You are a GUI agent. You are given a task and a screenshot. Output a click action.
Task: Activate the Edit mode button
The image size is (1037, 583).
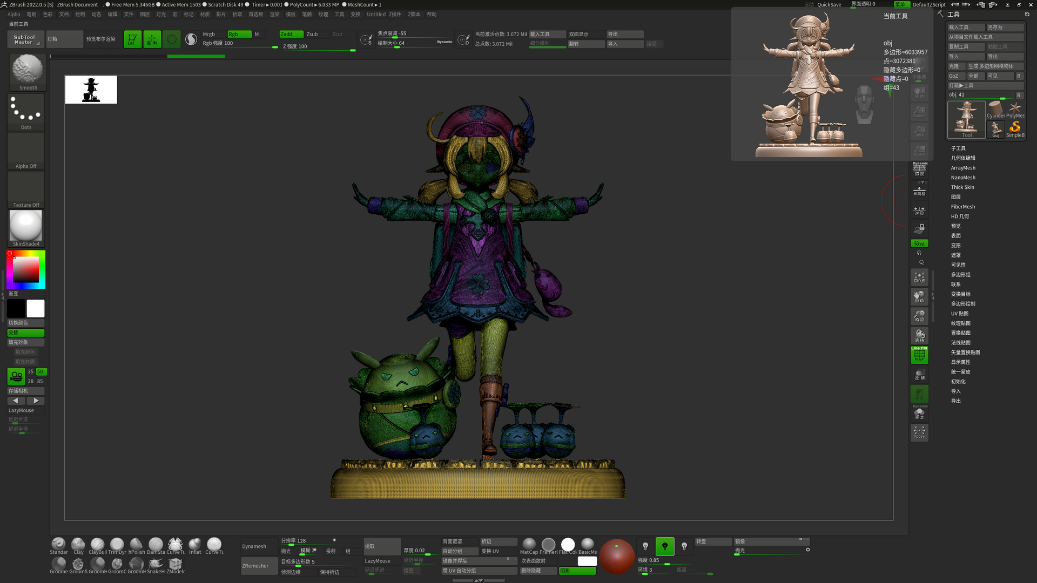pos(132,39)
